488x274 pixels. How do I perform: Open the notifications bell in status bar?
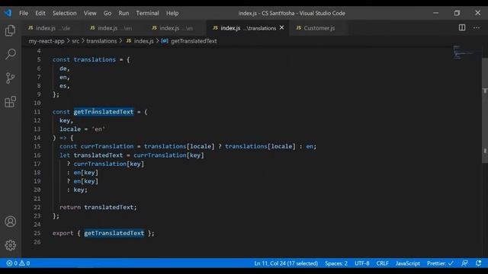click(x=478, y=263)
